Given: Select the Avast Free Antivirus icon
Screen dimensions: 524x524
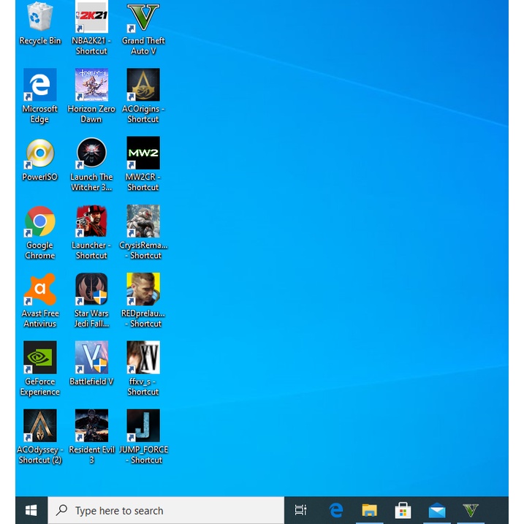Looking at the screenshot, I should [39, 289].
